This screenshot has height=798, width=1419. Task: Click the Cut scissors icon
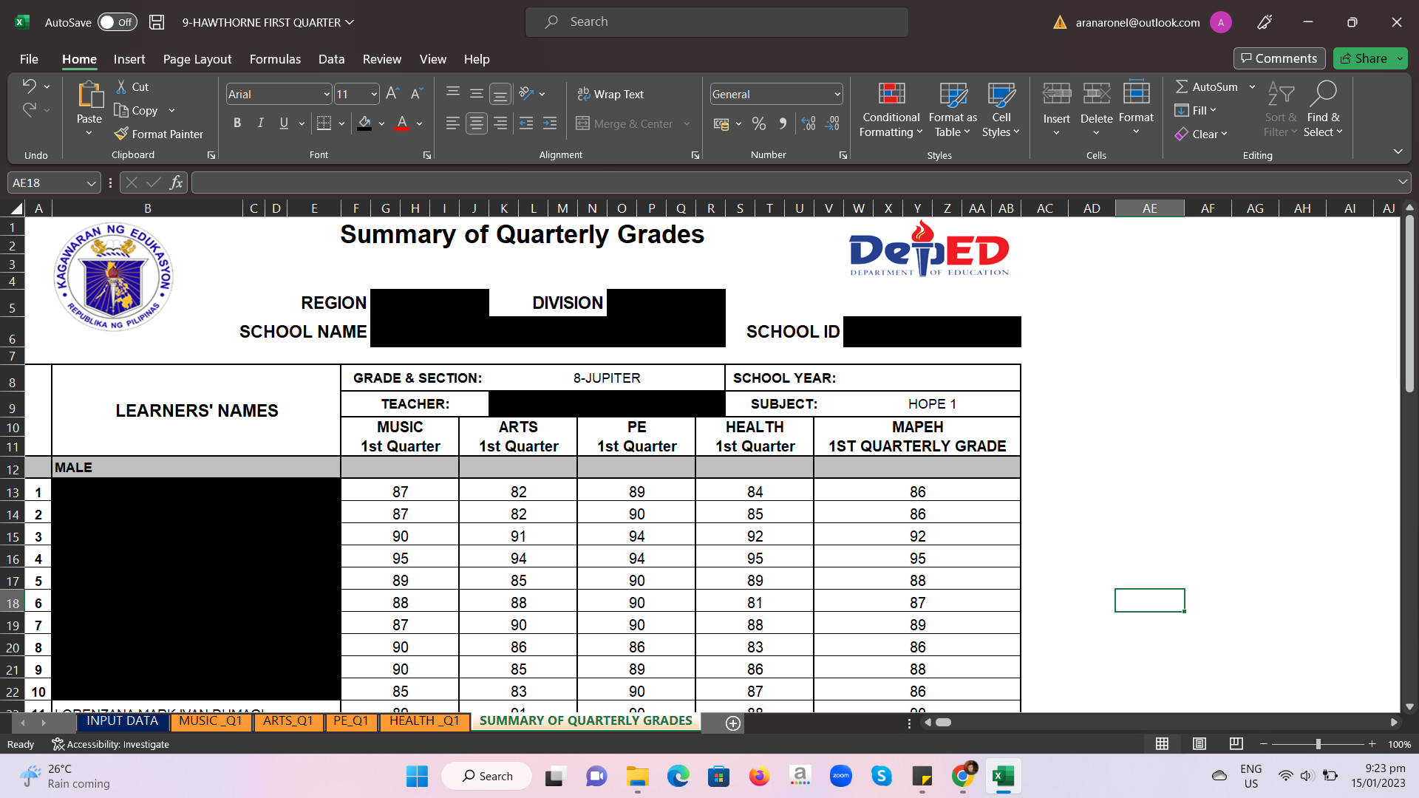(x=121, y=86)
